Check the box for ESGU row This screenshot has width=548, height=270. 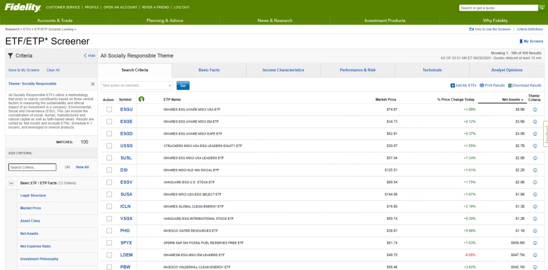tap(109, 109)
